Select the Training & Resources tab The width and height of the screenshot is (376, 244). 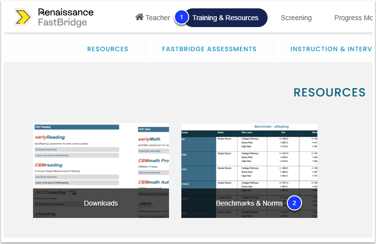coord(225,18)
